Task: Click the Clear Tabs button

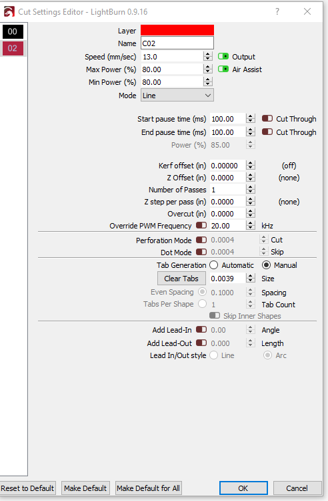Action: (x=181, y=279)
